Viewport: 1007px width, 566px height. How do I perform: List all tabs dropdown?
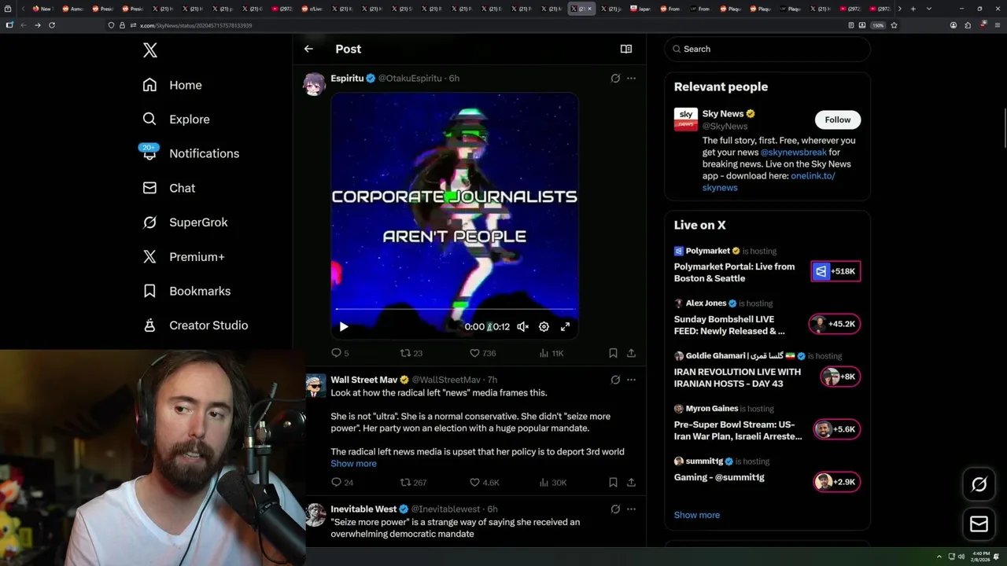(x=929, y=9)
